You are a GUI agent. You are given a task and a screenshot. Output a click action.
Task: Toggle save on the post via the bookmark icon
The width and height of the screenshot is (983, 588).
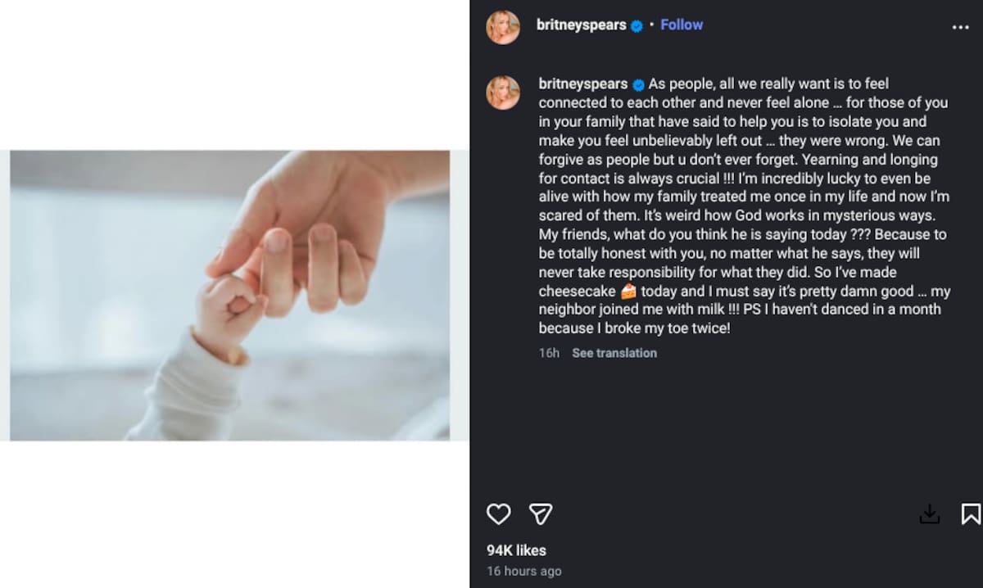click(x=968, y=514)
